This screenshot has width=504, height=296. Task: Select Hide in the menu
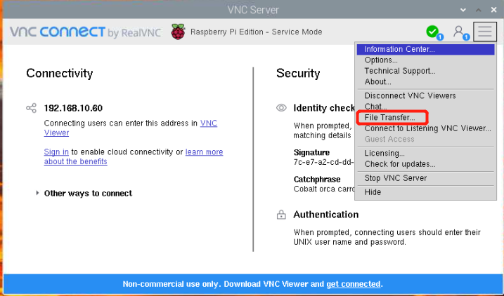click(x=425, y=192)
